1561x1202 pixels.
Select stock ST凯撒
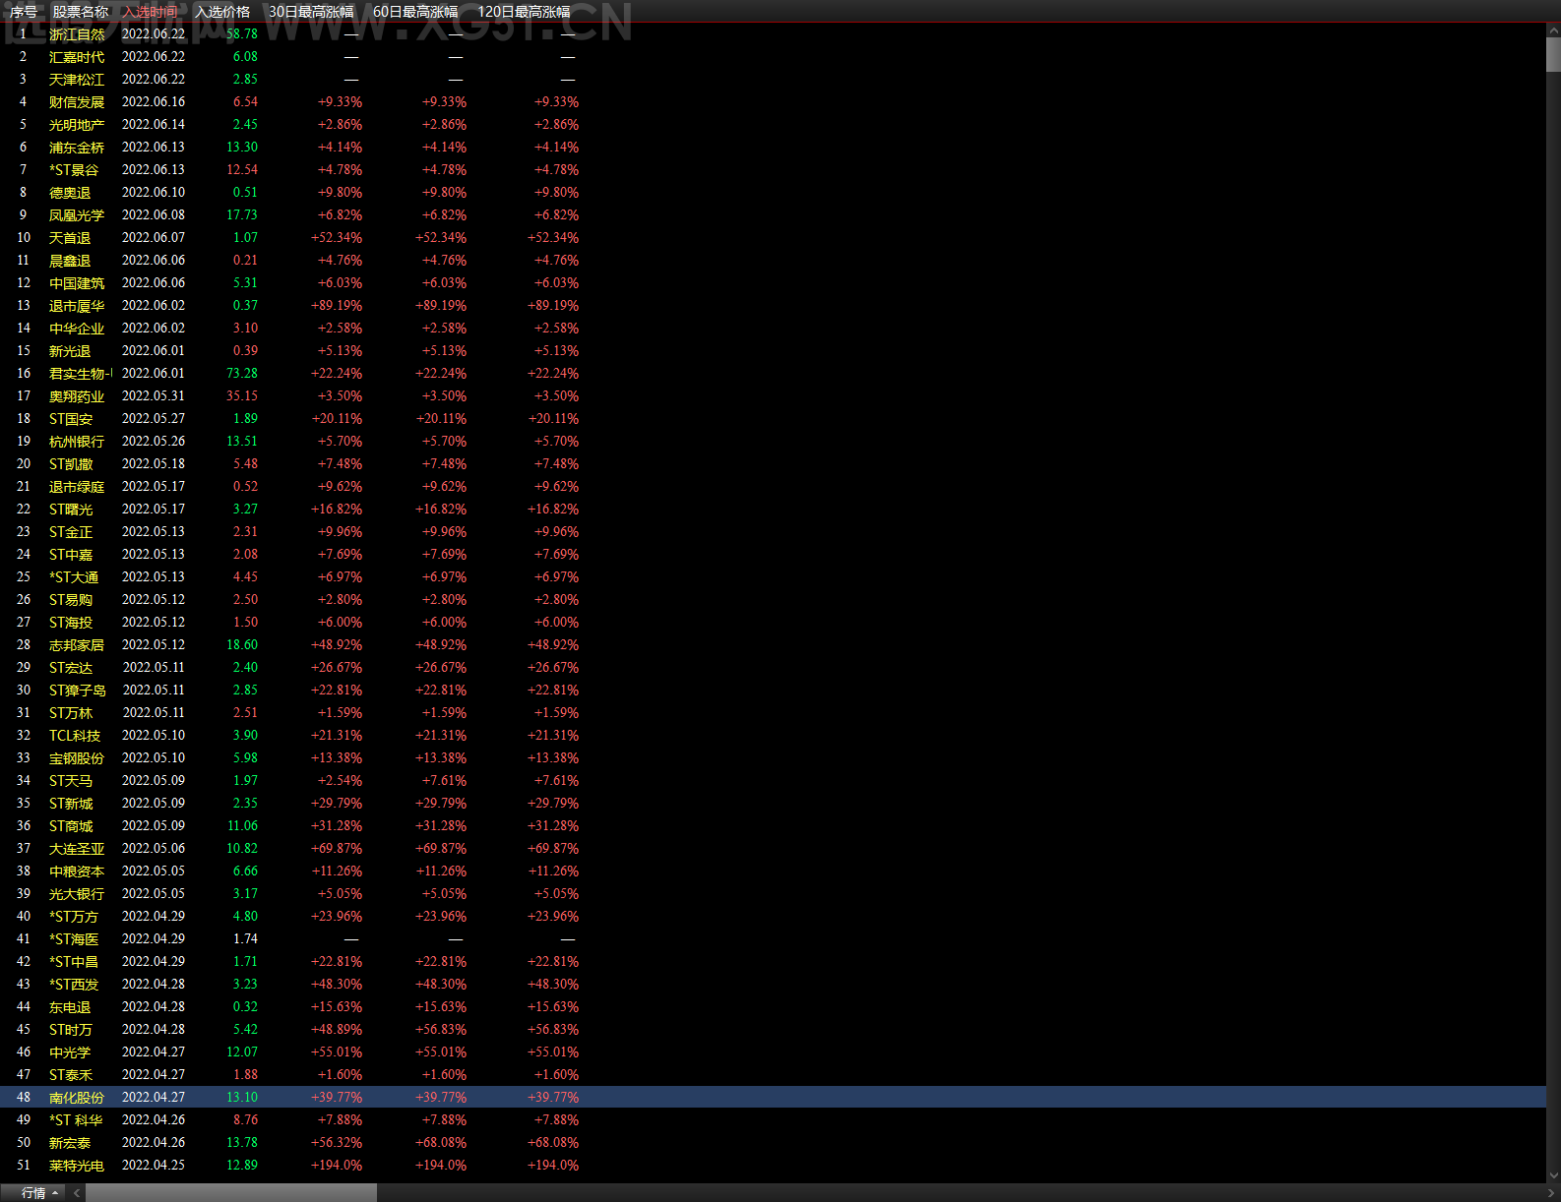(71, 464)
